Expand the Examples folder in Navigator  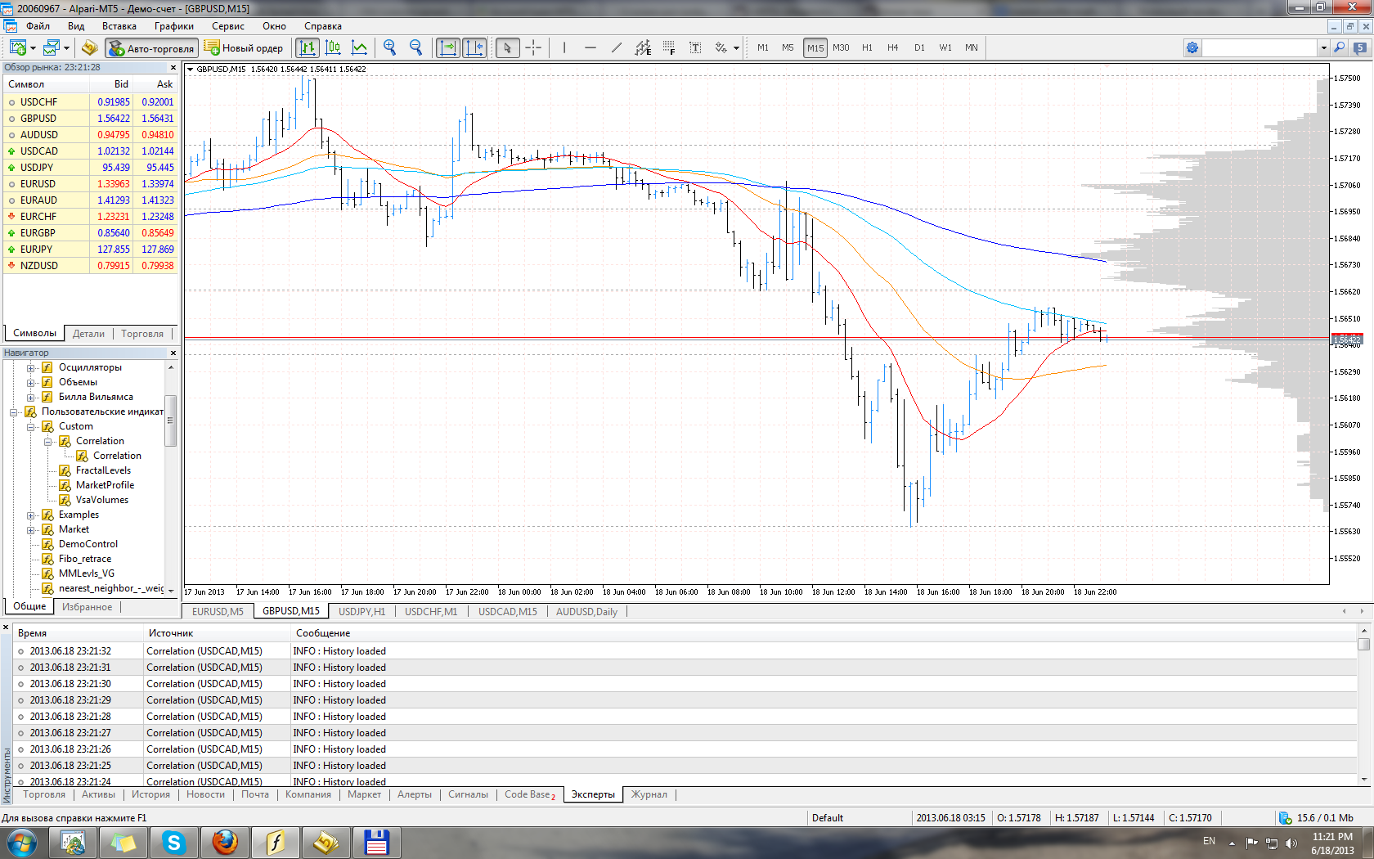tap(31, 515)
